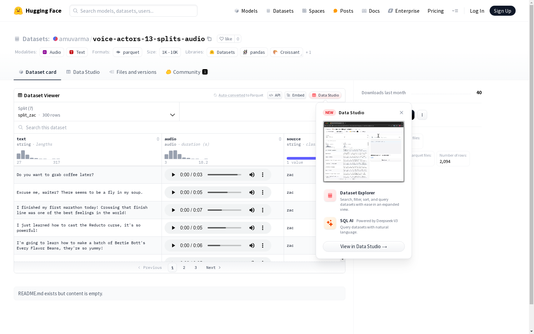The image size is (534, 334).
Task: Switch to the Dataset card tab
Action: [37, 72]
